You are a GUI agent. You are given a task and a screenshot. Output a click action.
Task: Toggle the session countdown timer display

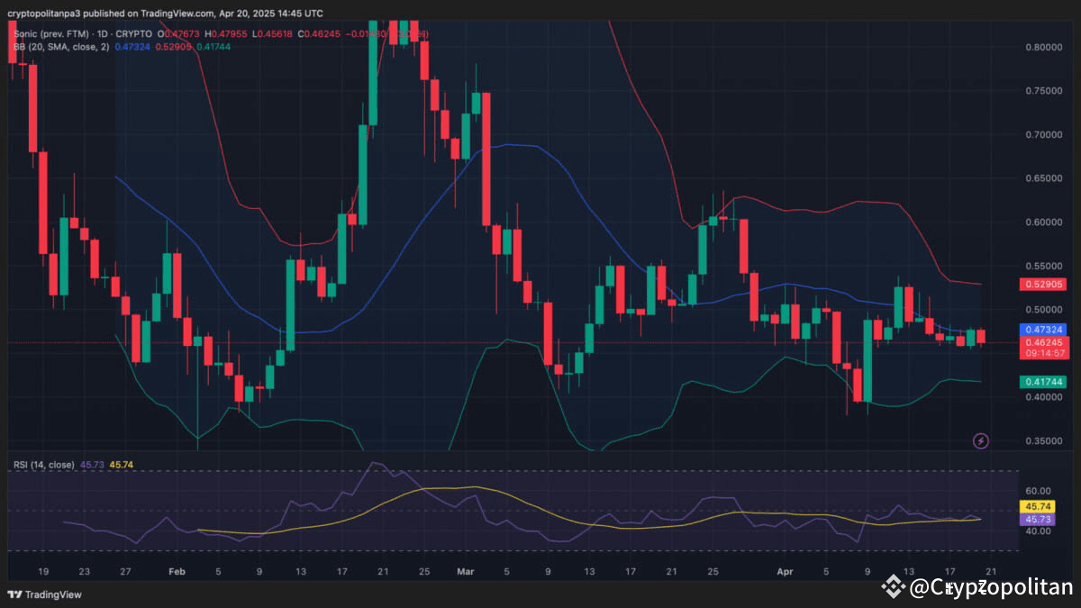pyautogui.click(x=1043, y=353)
